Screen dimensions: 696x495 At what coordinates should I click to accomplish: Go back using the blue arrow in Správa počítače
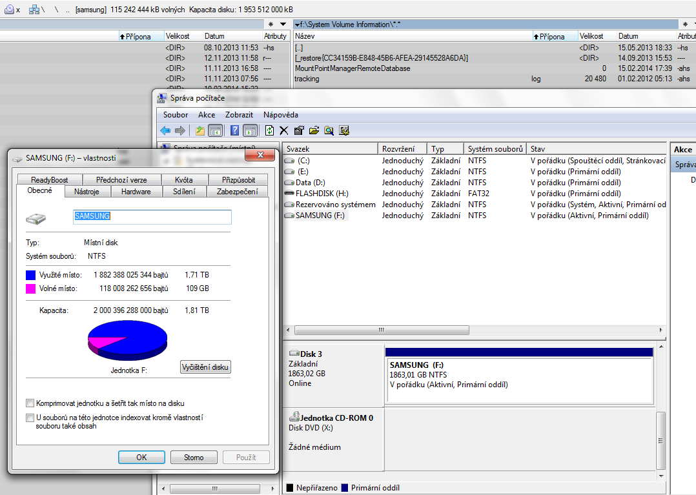pyautogui.click(x=165, y=130)
